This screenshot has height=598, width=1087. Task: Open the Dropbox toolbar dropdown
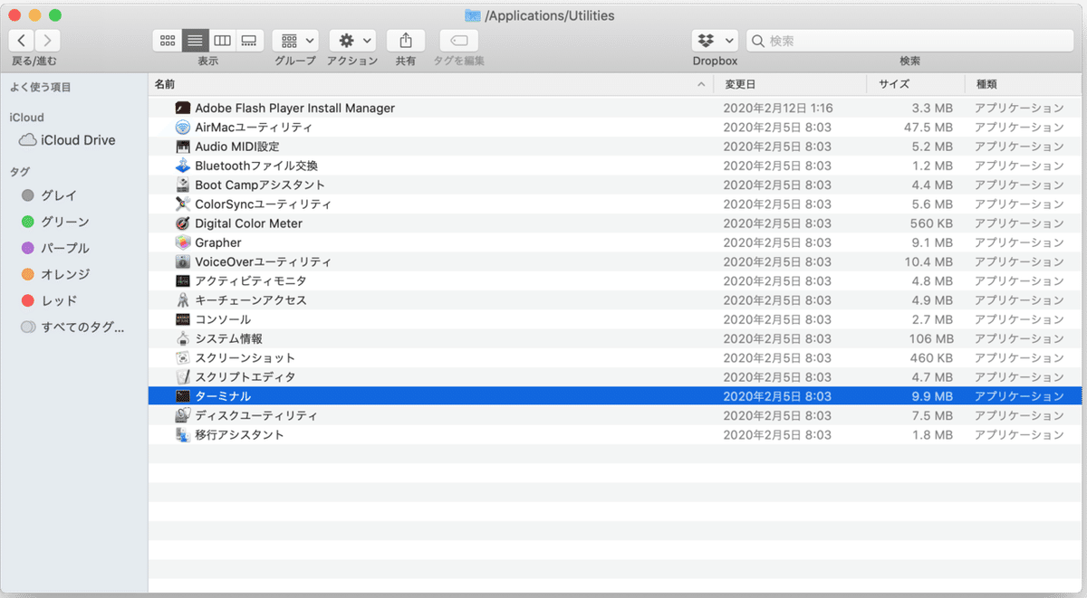[x=715, y=41]
